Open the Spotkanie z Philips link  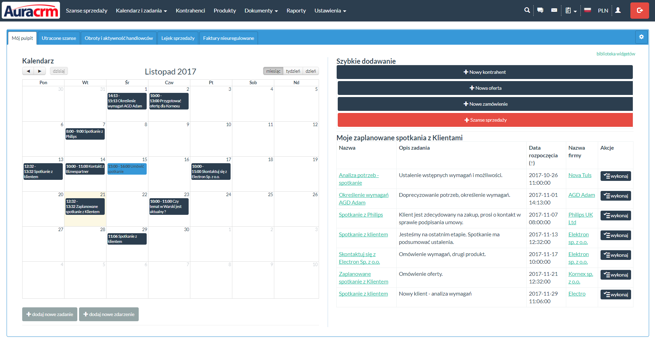coord(361,215)
